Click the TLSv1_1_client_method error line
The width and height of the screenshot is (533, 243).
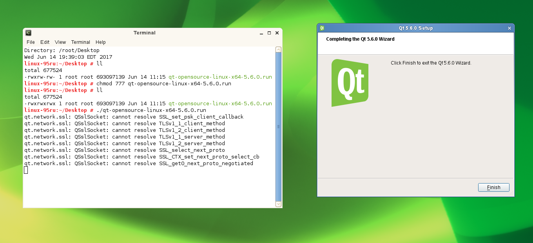(125, 124)
